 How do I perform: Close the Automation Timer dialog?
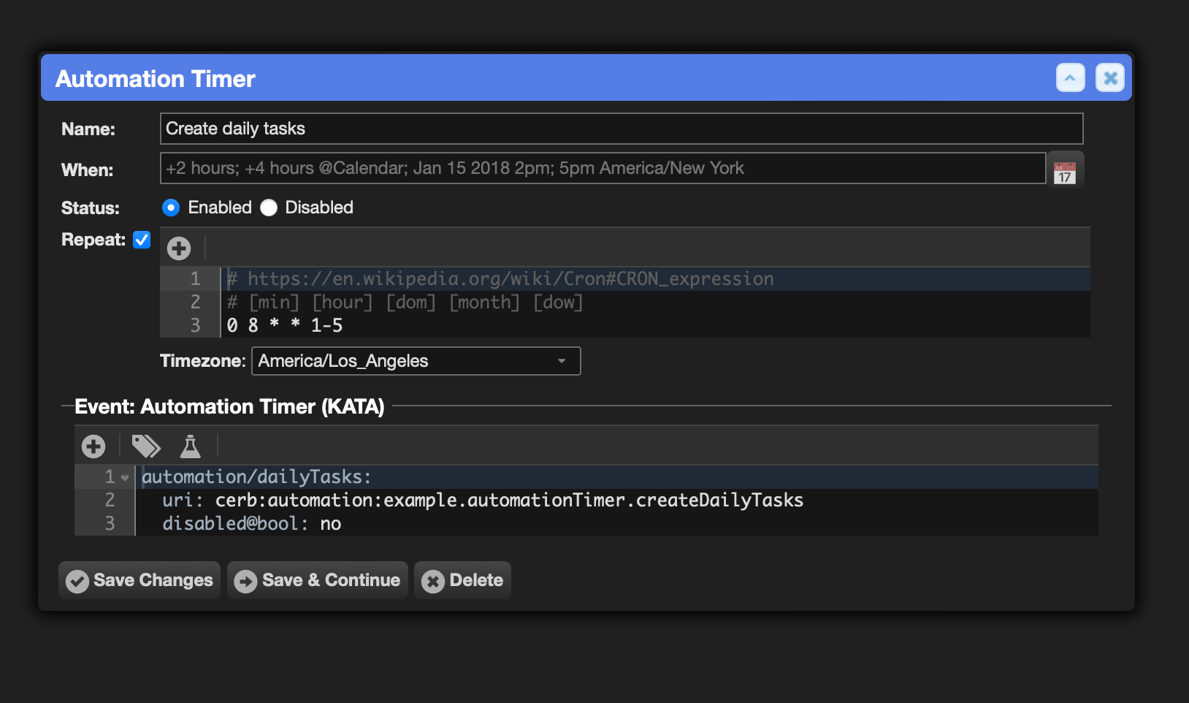coord(1110,77)
